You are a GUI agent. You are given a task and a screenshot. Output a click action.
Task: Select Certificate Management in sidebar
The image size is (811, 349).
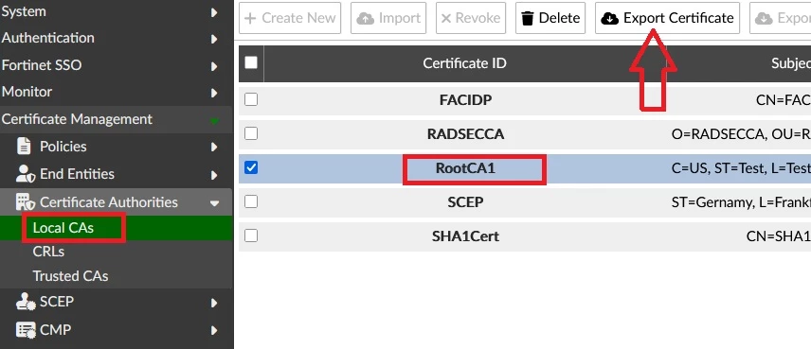(x=116, y=119)
